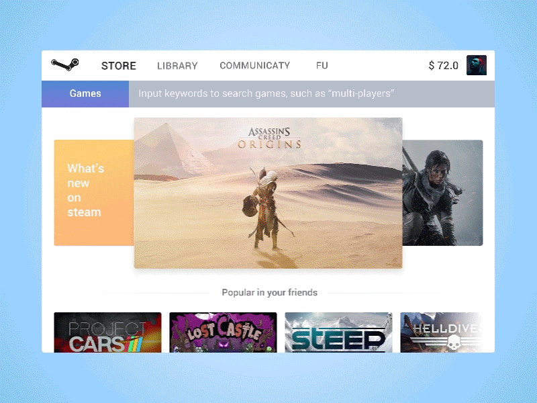537x403 pixels.
Task: Select the Games category button
Action: 85,93
